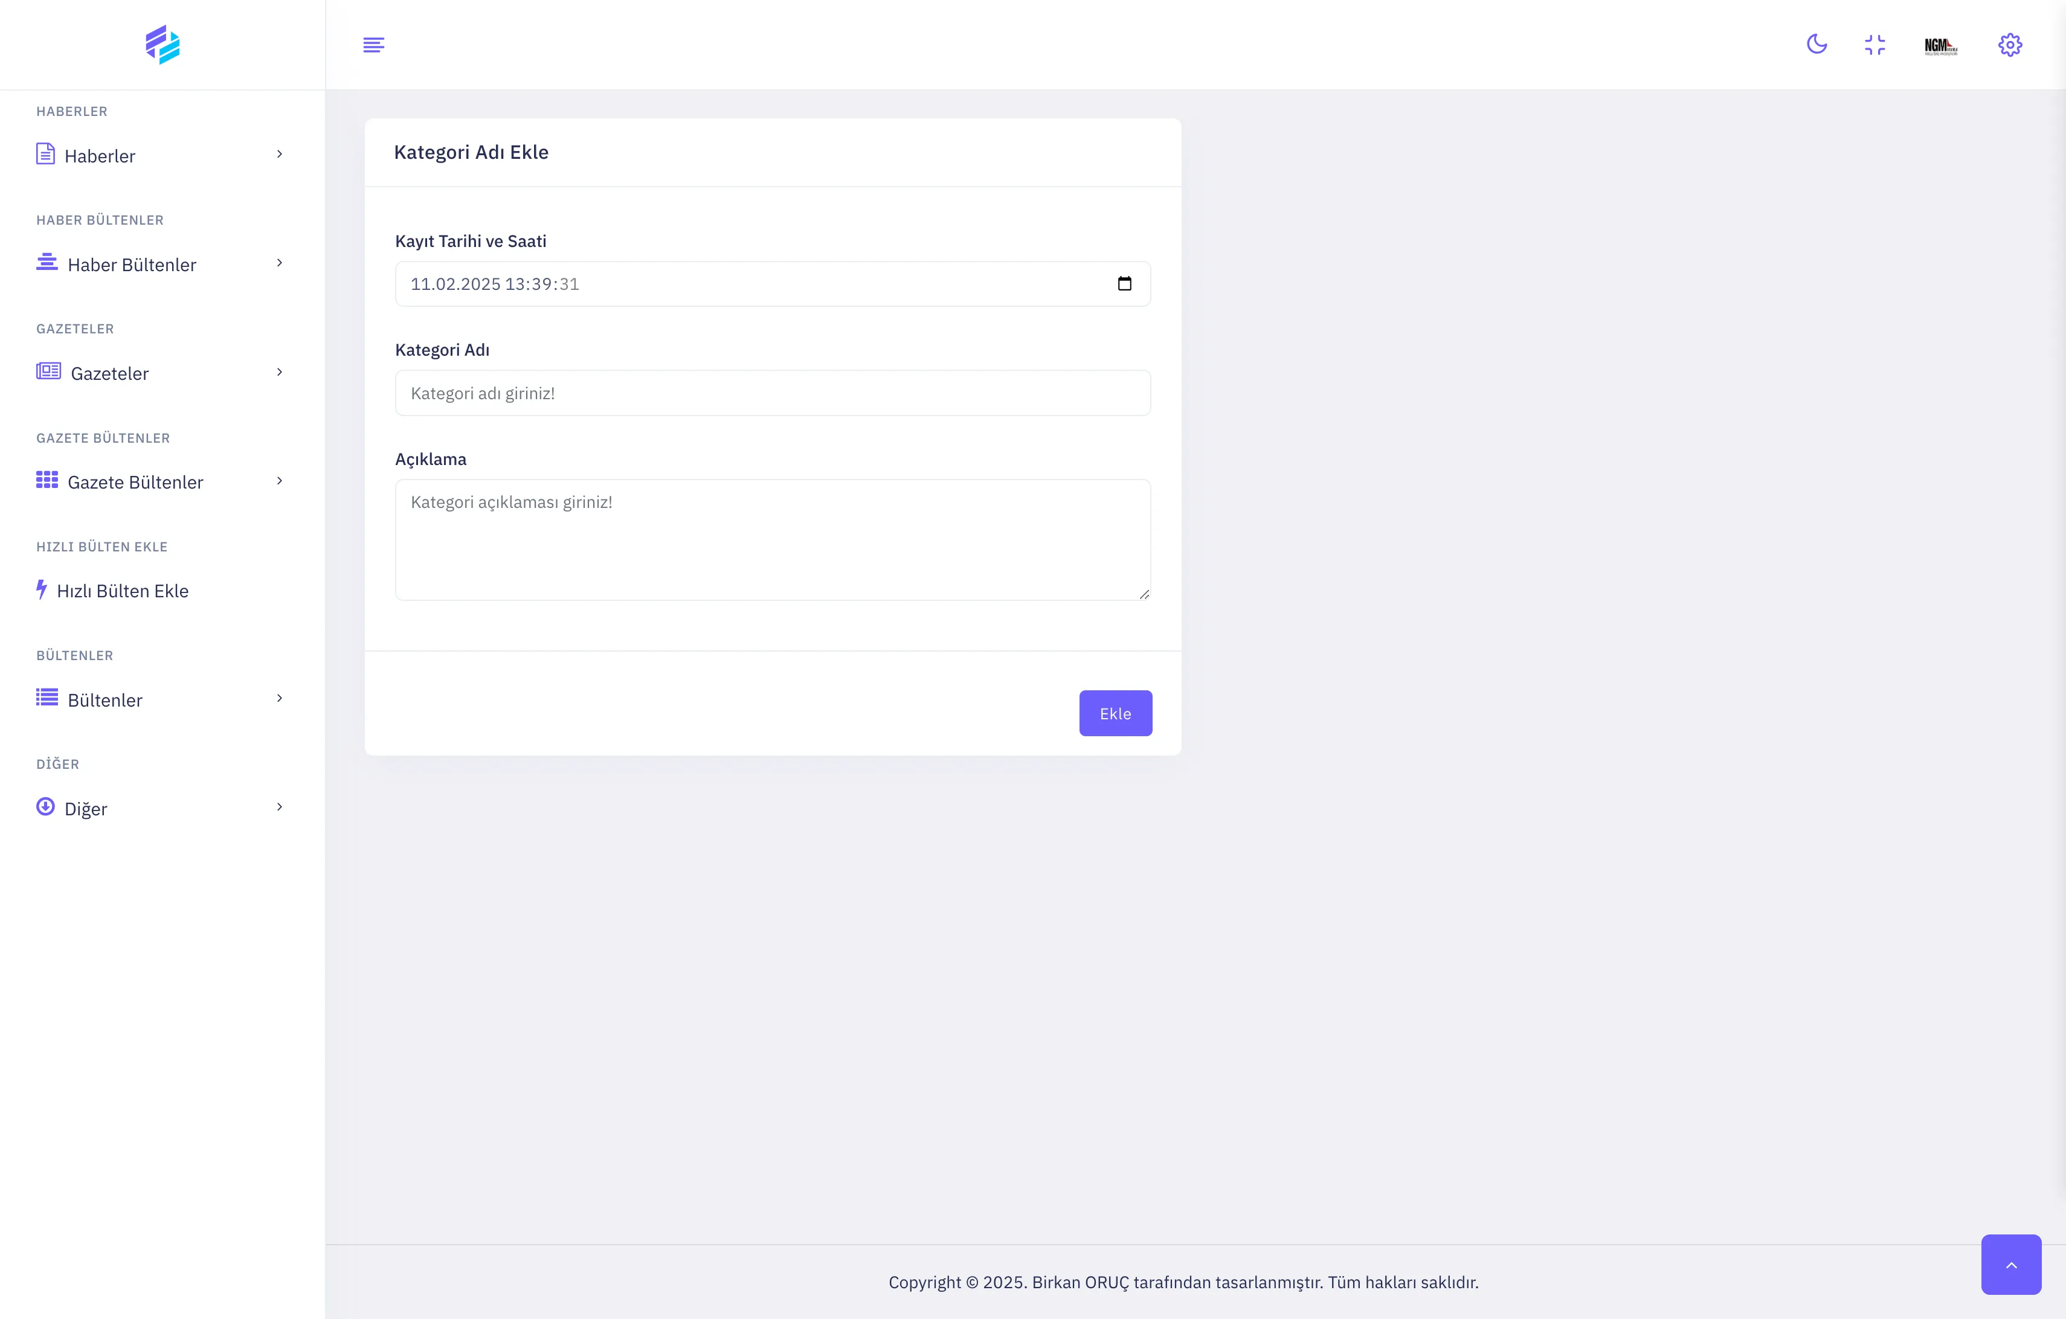The image size is (2066, 1319).
Task: Click the lightning Hızlı Bülten Ekle icon
Action: [41, 590]
